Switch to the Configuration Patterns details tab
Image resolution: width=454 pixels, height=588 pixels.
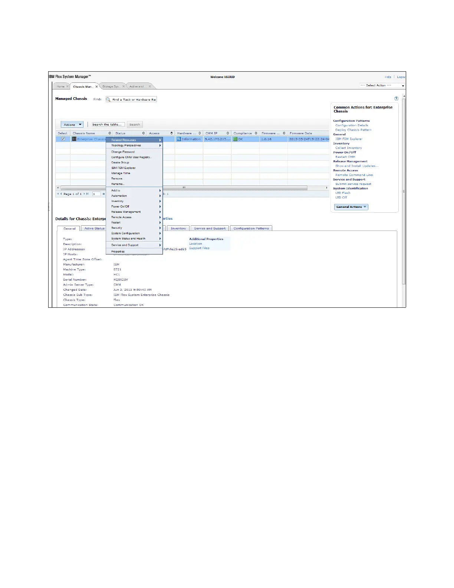click(251, 228)
